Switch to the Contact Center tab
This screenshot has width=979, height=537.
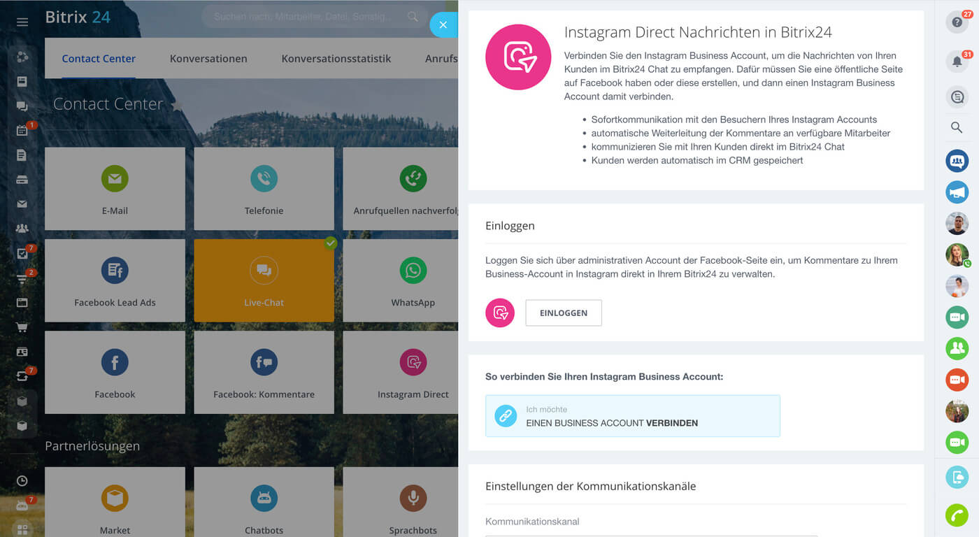point(99,59)
